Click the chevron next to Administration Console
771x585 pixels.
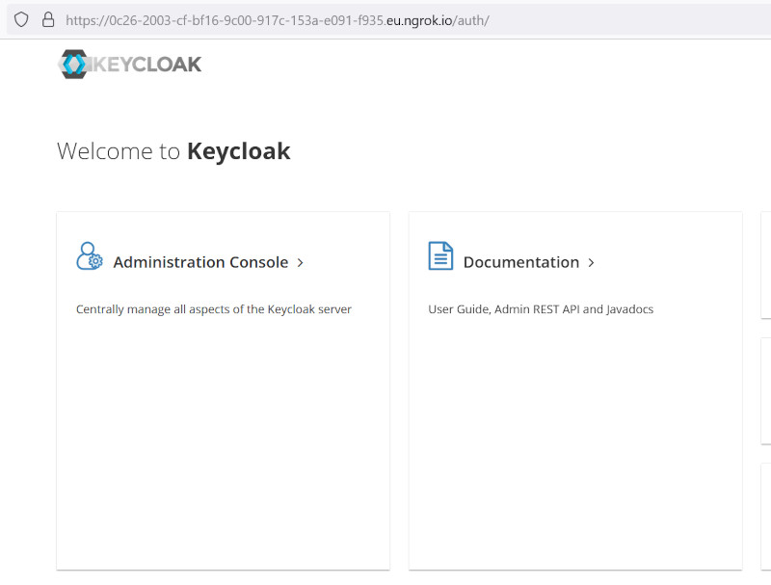(300, 263)
